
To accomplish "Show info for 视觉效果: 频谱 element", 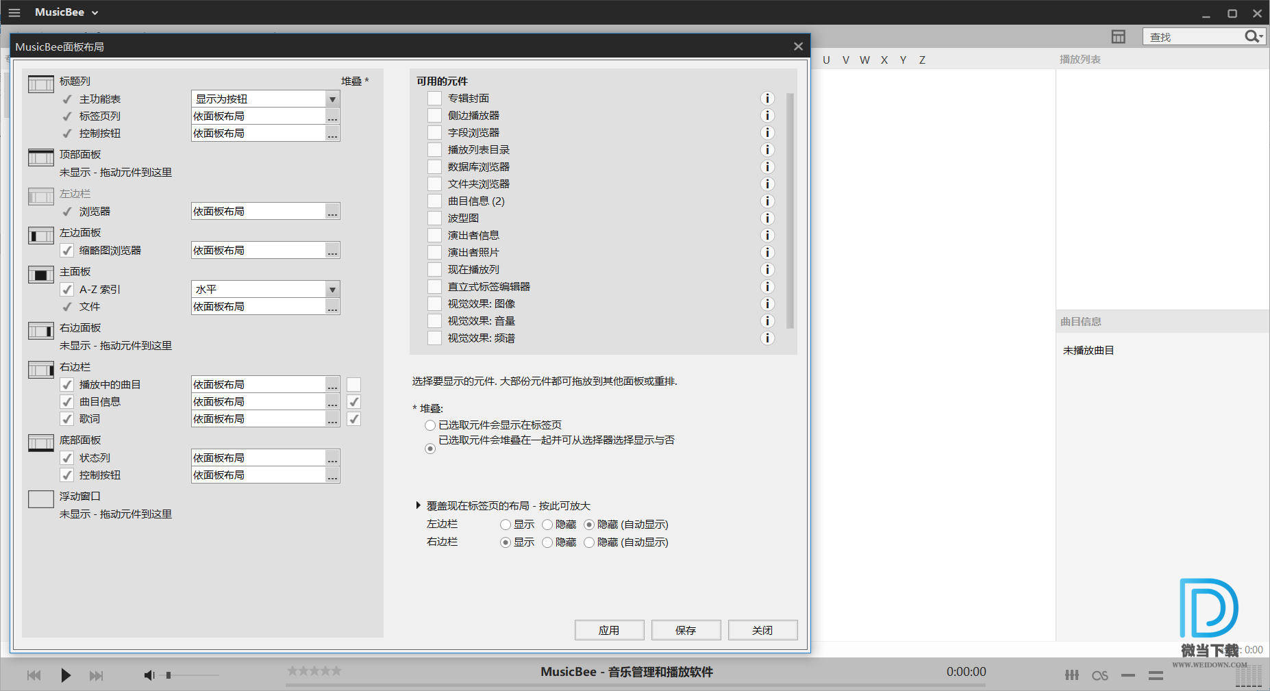I will [767, 338].
